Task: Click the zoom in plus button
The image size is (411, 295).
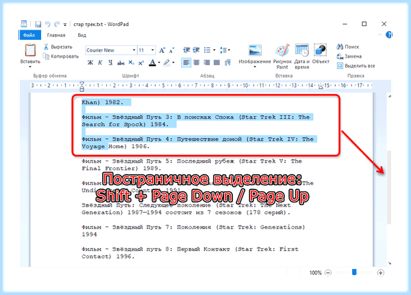Action: click(381, 272)
